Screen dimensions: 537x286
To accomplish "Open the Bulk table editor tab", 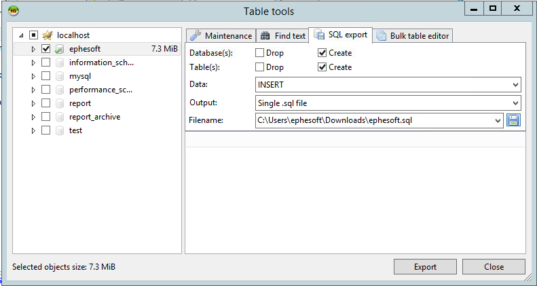I will (x=413, y=35).
